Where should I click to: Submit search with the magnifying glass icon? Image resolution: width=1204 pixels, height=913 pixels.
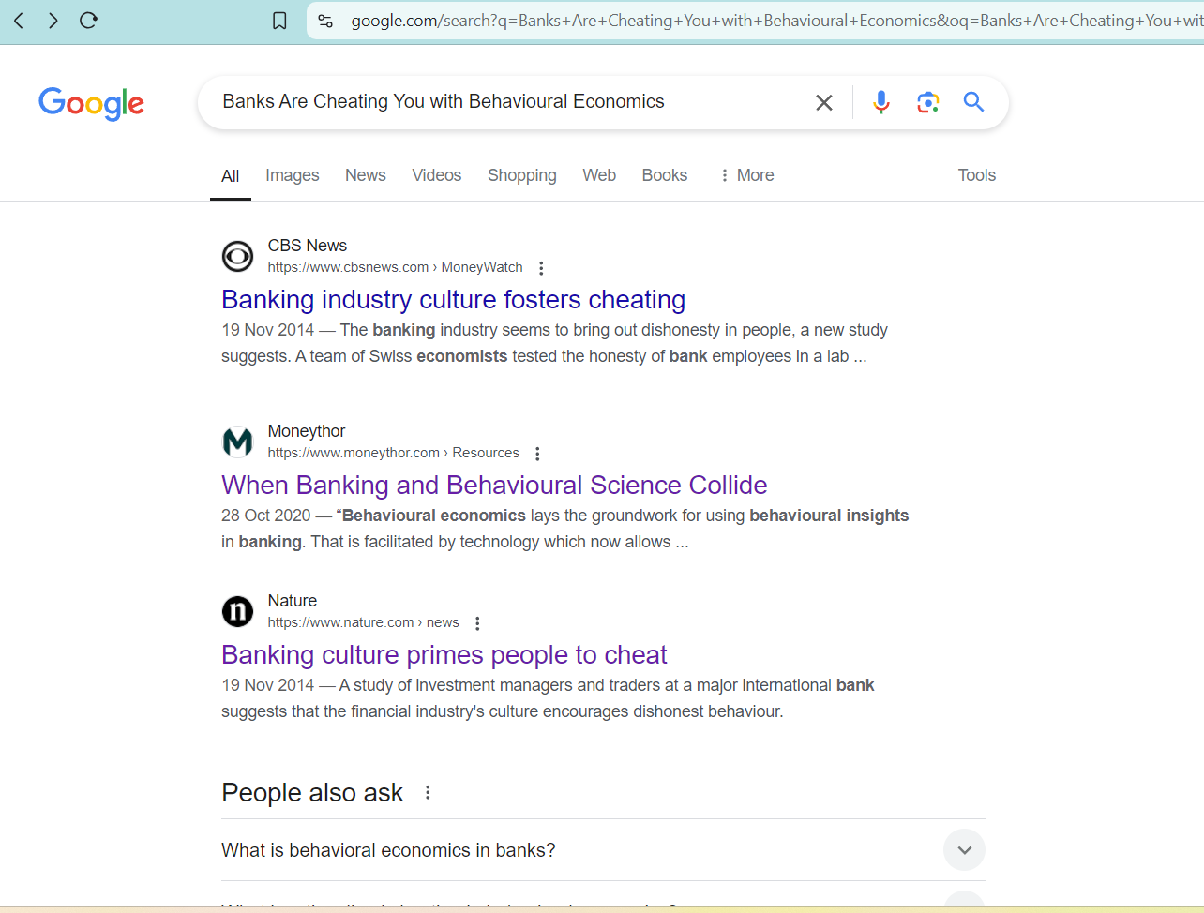coord(973,102)
